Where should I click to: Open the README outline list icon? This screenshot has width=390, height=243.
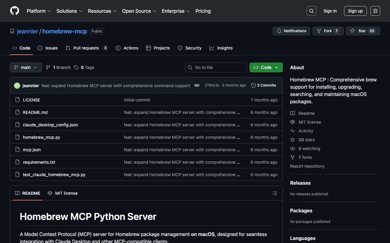point(275,193)
